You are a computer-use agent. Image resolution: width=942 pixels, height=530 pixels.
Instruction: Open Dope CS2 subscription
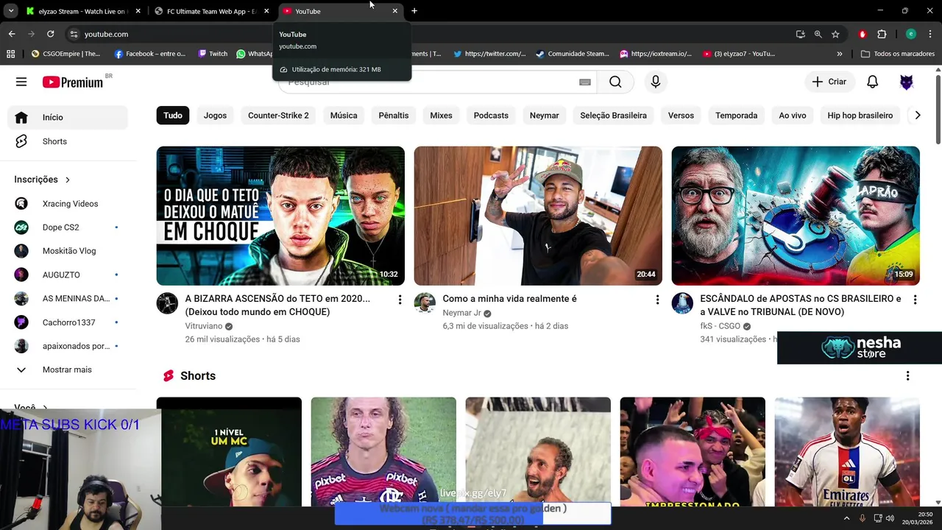68,227
